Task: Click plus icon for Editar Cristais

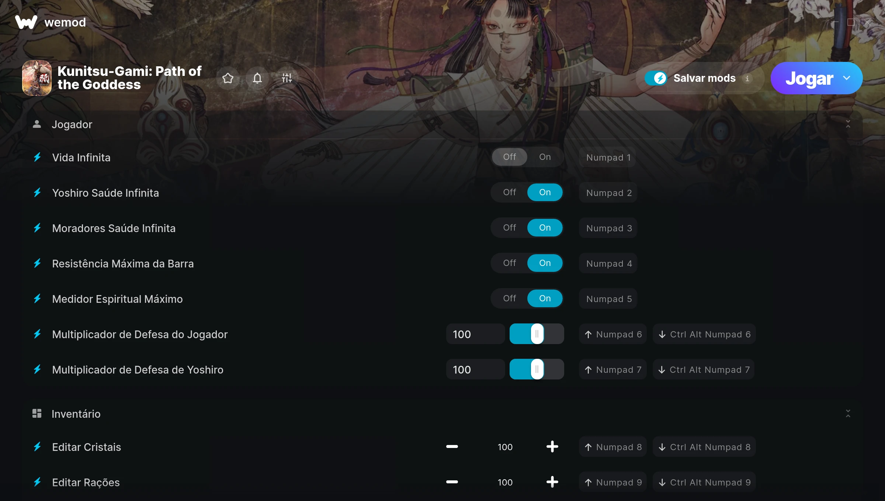Action: click(552, 447)
